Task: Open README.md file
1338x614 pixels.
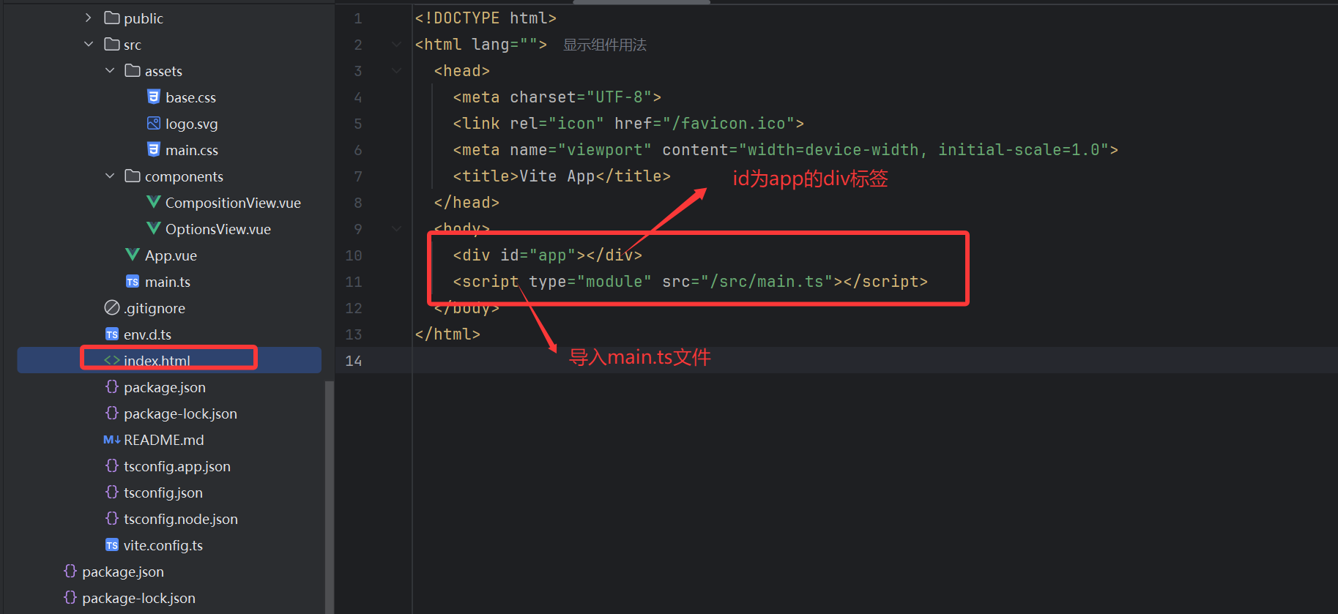Action: [164, 440]
